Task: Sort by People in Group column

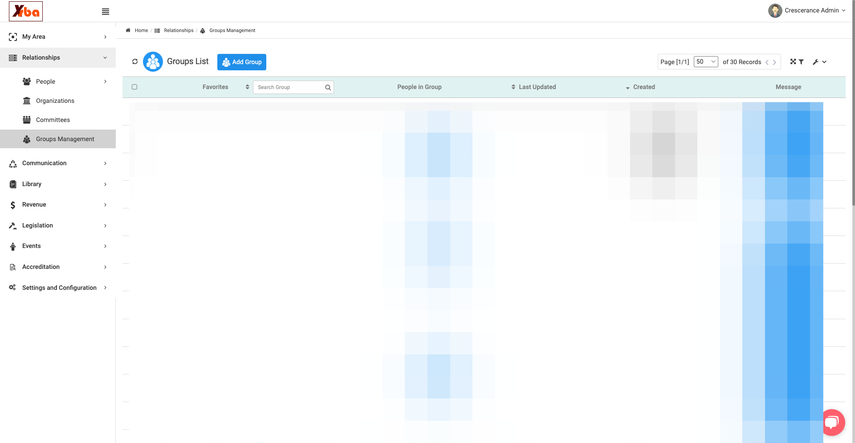Action: tap(419, 87)
